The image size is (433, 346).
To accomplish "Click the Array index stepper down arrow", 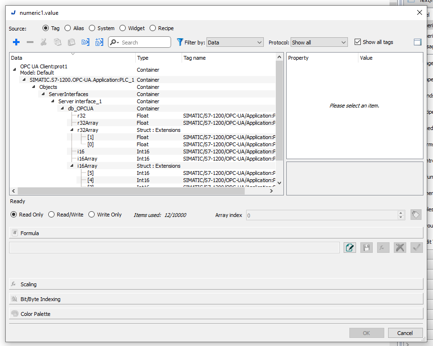I will (x=401, y=217).
